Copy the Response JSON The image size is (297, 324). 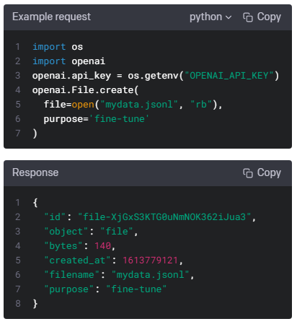coord(262,173)
